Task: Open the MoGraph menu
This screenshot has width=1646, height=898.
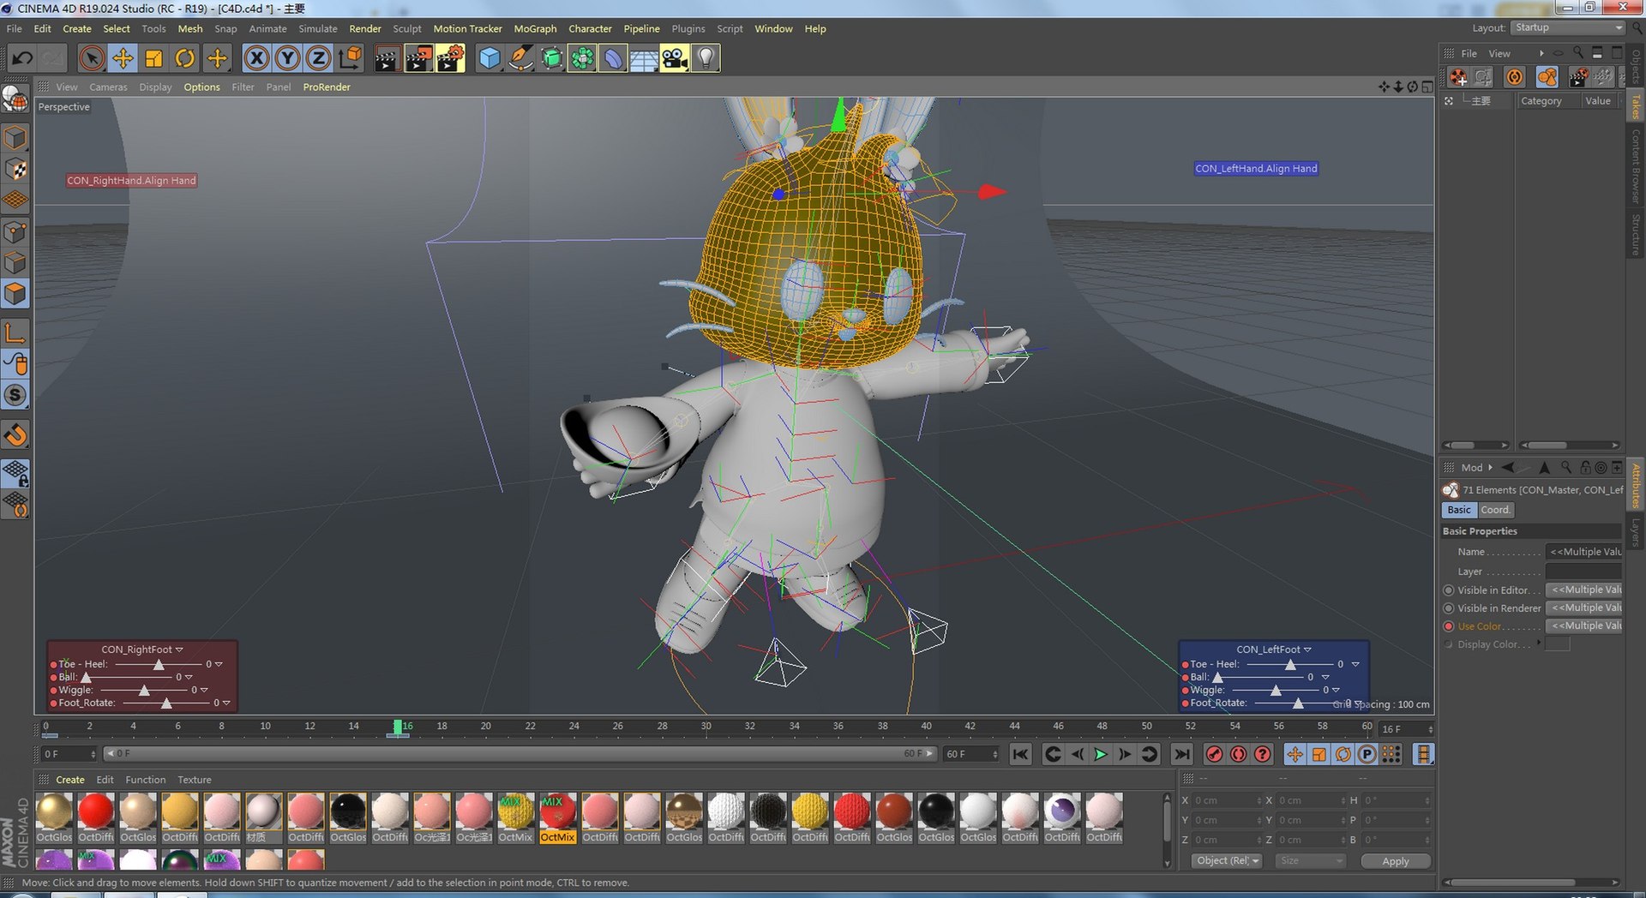Action: [535, 28]
